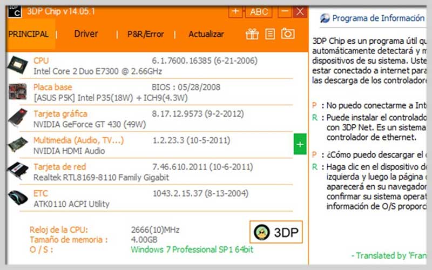
Task: Click graphics version 8.17.12.9573 text
Action: (198, 113)
